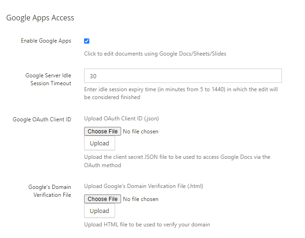Click 'Upload HTML file to be used to verify' text

click(x=147, y=225)
